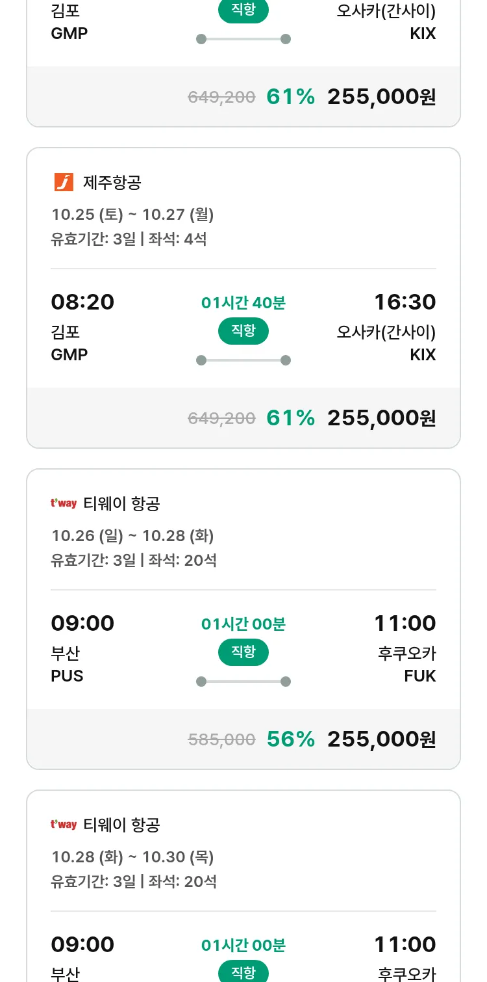Click the 56% discount label
Image resolution: width=487 pixels, height=982 pixels.
tap(290, 739)
